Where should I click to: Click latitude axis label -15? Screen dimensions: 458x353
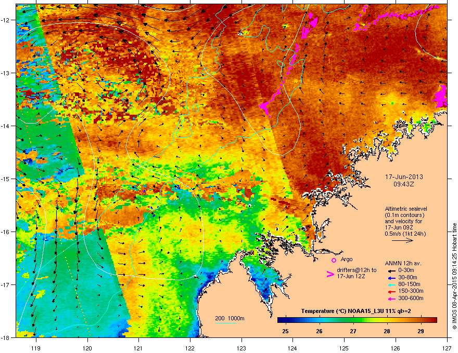pos(6,179)
